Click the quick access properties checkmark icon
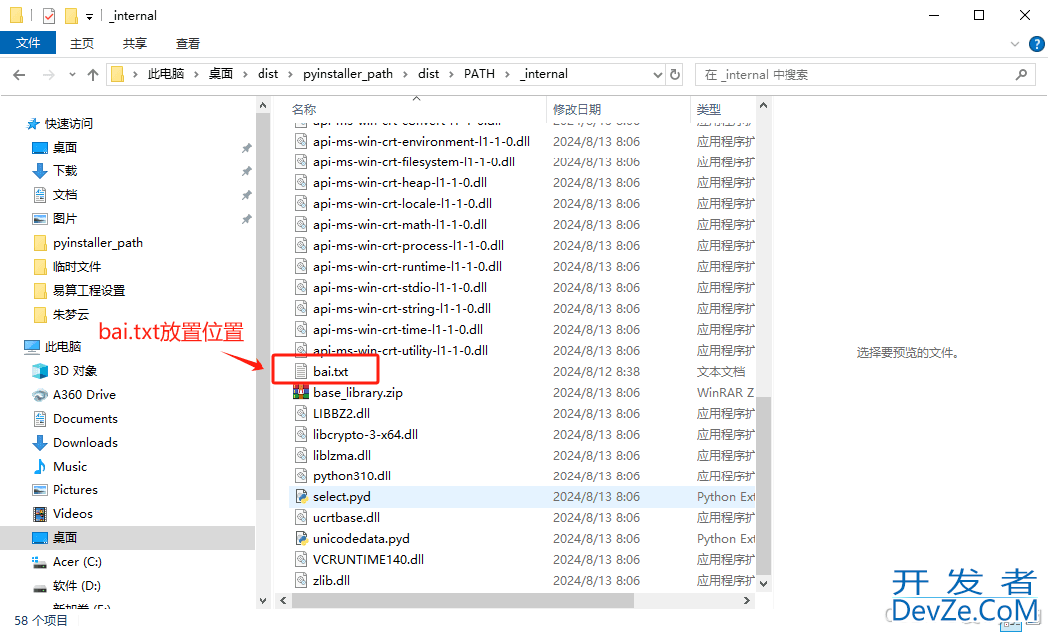 48,15
